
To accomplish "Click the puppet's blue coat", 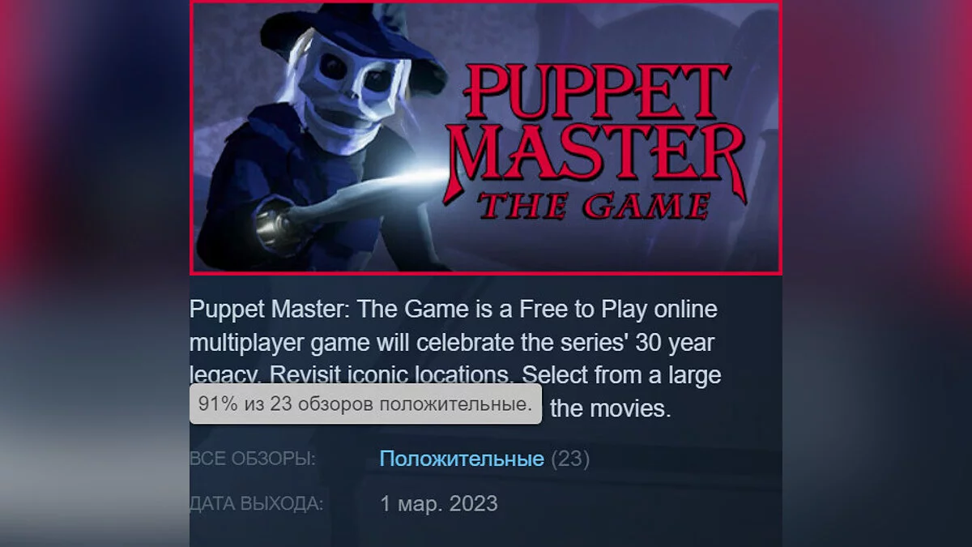I will pyautogui.click(x=259, y=186).
